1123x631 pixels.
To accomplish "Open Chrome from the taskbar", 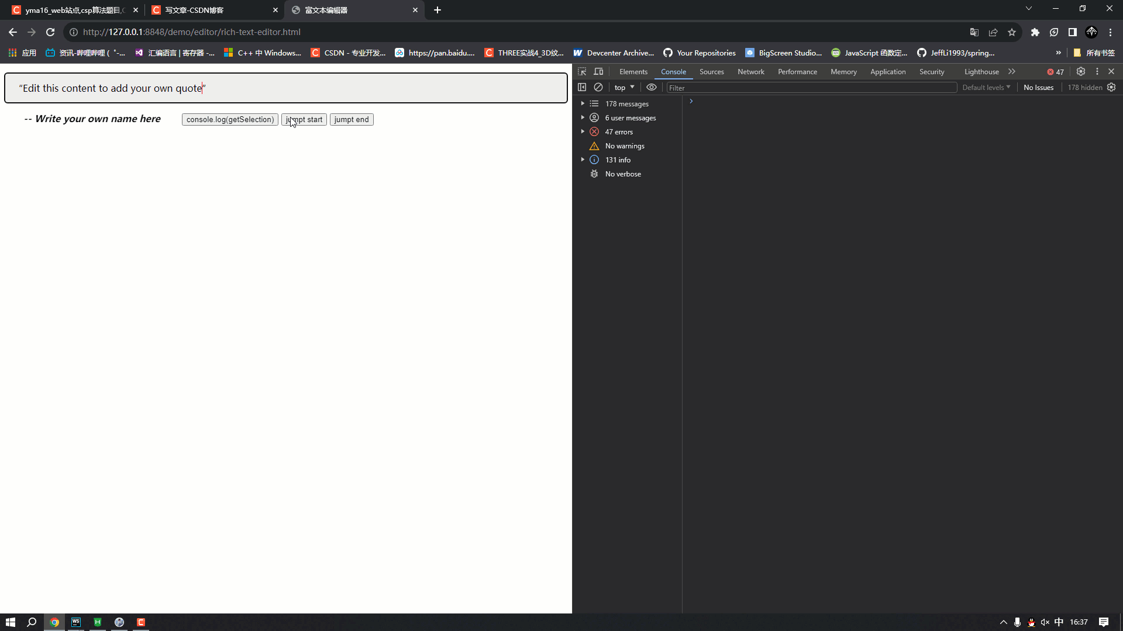I will click(x=54, y=622).
